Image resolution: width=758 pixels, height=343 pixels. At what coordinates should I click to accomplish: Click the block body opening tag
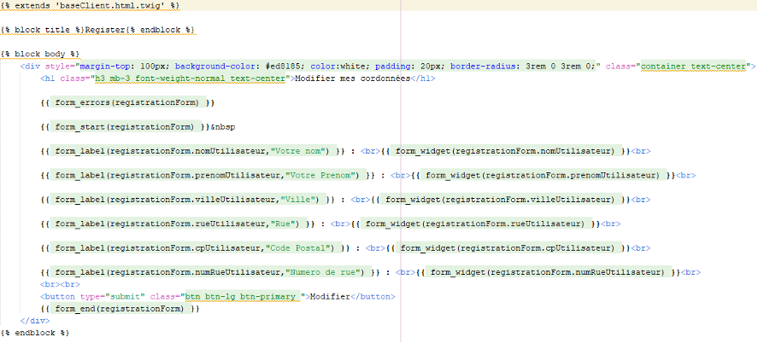40,54
